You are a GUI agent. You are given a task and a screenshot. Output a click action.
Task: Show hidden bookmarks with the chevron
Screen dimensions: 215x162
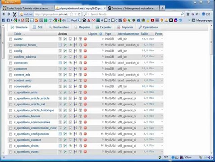click(x=189, y=20)
